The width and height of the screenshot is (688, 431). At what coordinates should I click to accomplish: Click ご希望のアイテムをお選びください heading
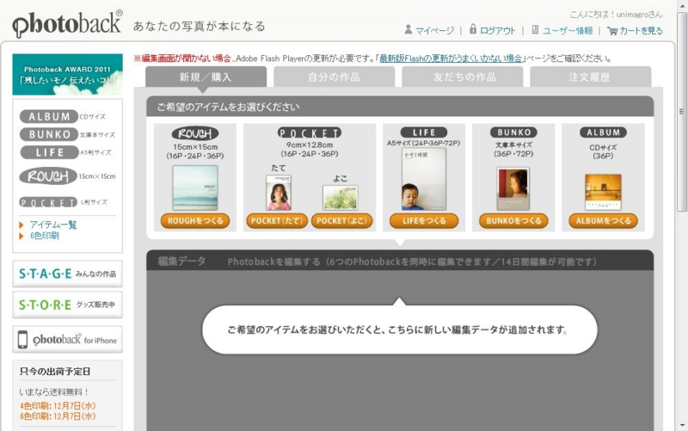[x=228, y=107]
